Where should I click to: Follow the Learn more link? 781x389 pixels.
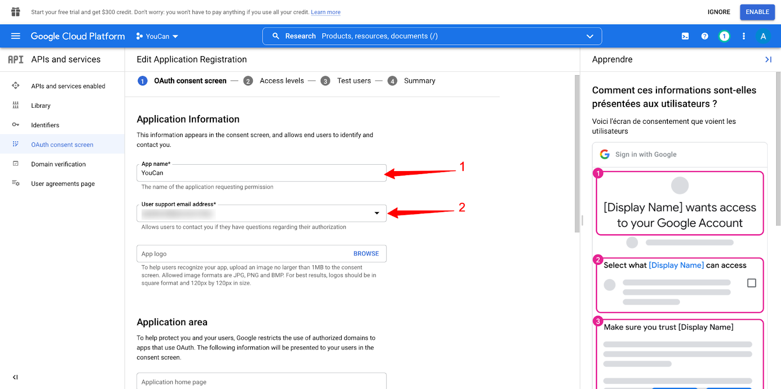326,12
